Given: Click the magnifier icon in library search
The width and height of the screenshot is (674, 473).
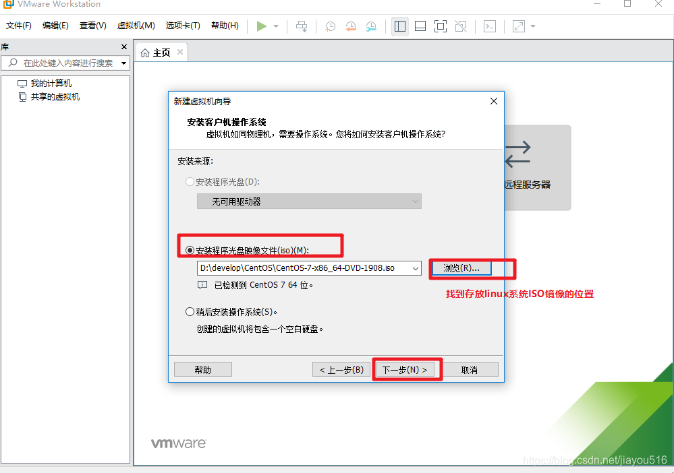Looking at the screenshot, I should (x=13, y=63).
